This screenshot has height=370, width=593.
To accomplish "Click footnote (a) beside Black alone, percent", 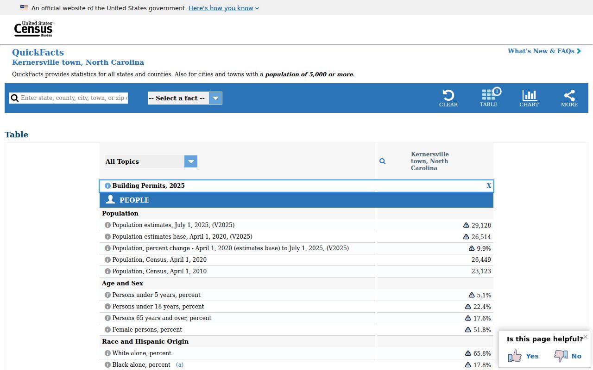I will [180, 364].
